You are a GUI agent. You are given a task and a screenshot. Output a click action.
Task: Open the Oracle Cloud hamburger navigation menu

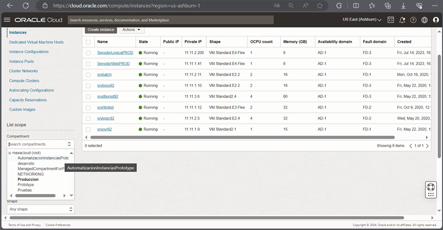[7, 20]
